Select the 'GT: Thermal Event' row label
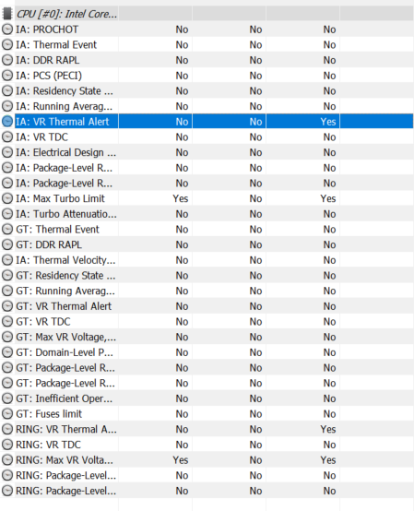Image resolution: width=414 pixels, height=511 pixels. [58, 229]
